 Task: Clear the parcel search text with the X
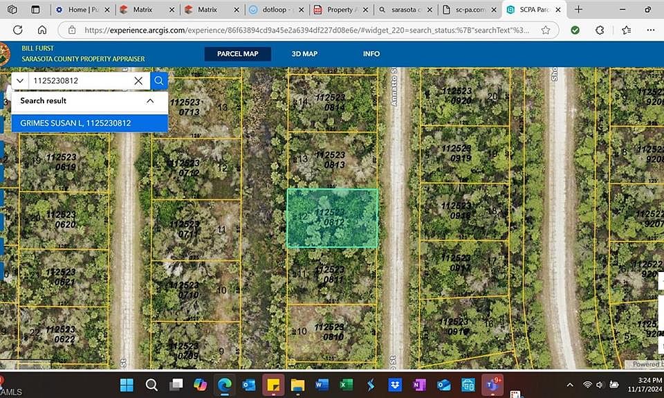coord(138,80)
